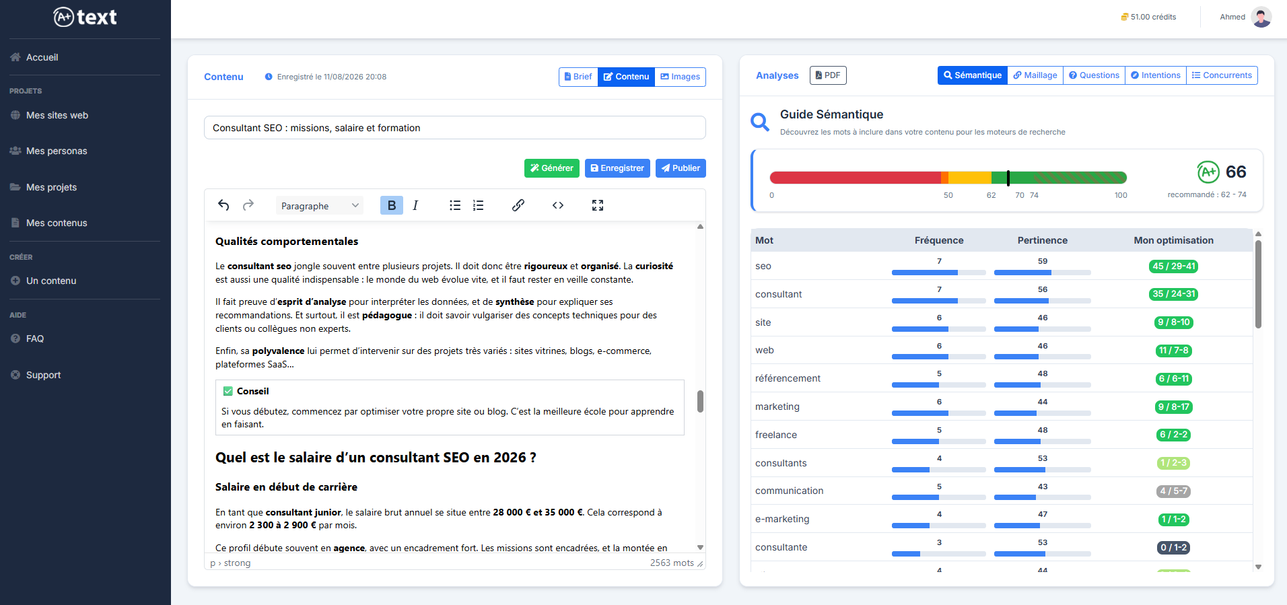The width and height of the screenshot is (1287, 605).
Task: Select the Contenu tab
Action: tap(626, 77)
